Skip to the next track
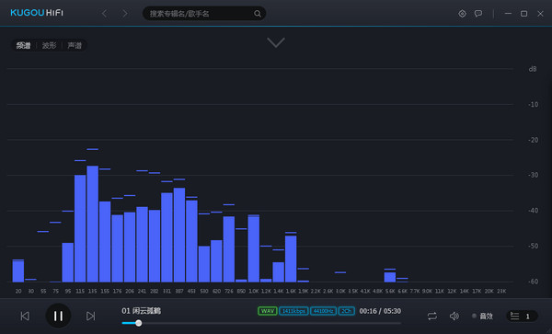 (x=90, y=316)
